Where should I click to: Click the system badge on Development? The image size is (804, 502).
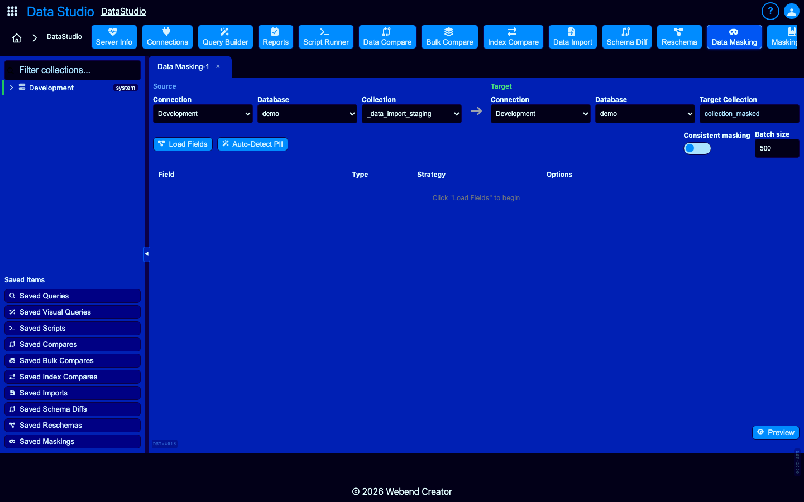(x=126, y=88)
